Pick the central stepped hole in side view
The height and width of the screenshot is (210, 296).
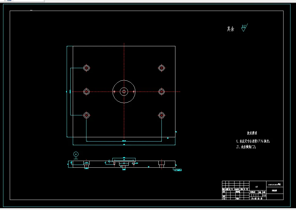(124, 165)
